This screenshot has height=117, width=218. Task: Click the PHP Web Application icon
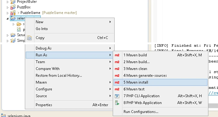tap(117, 103)
